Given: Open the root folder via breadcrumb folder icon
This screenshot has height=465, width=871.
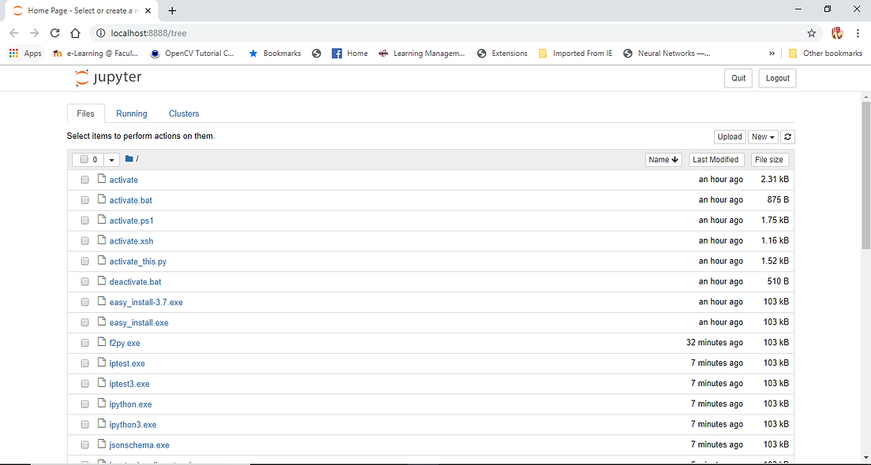Looking at the screenshot, I should 129,158.
